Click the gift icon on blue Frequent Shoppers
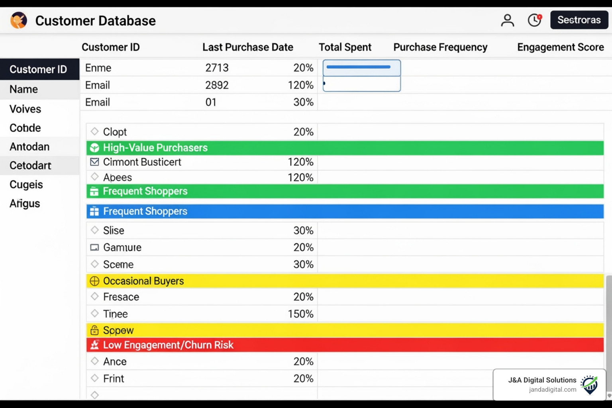 click(94, 211)
